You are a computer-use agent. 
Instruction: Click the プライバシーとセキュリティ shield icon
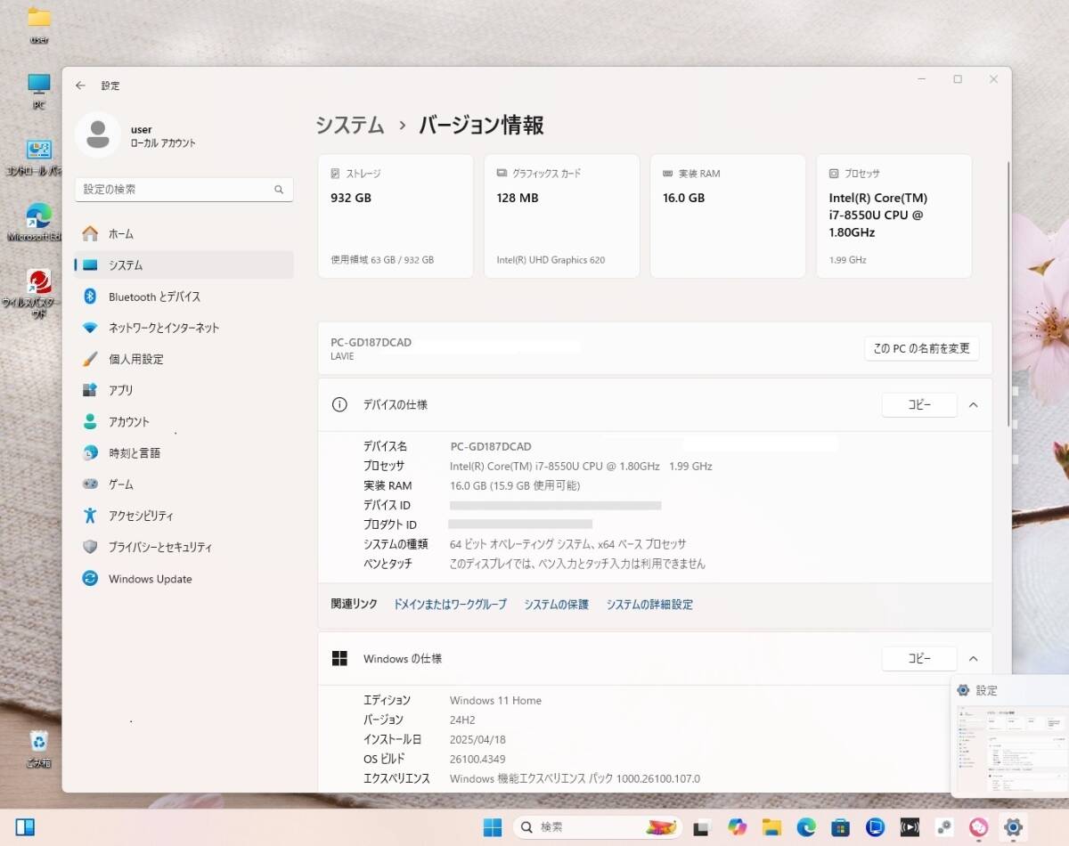(x=90, y=547)
